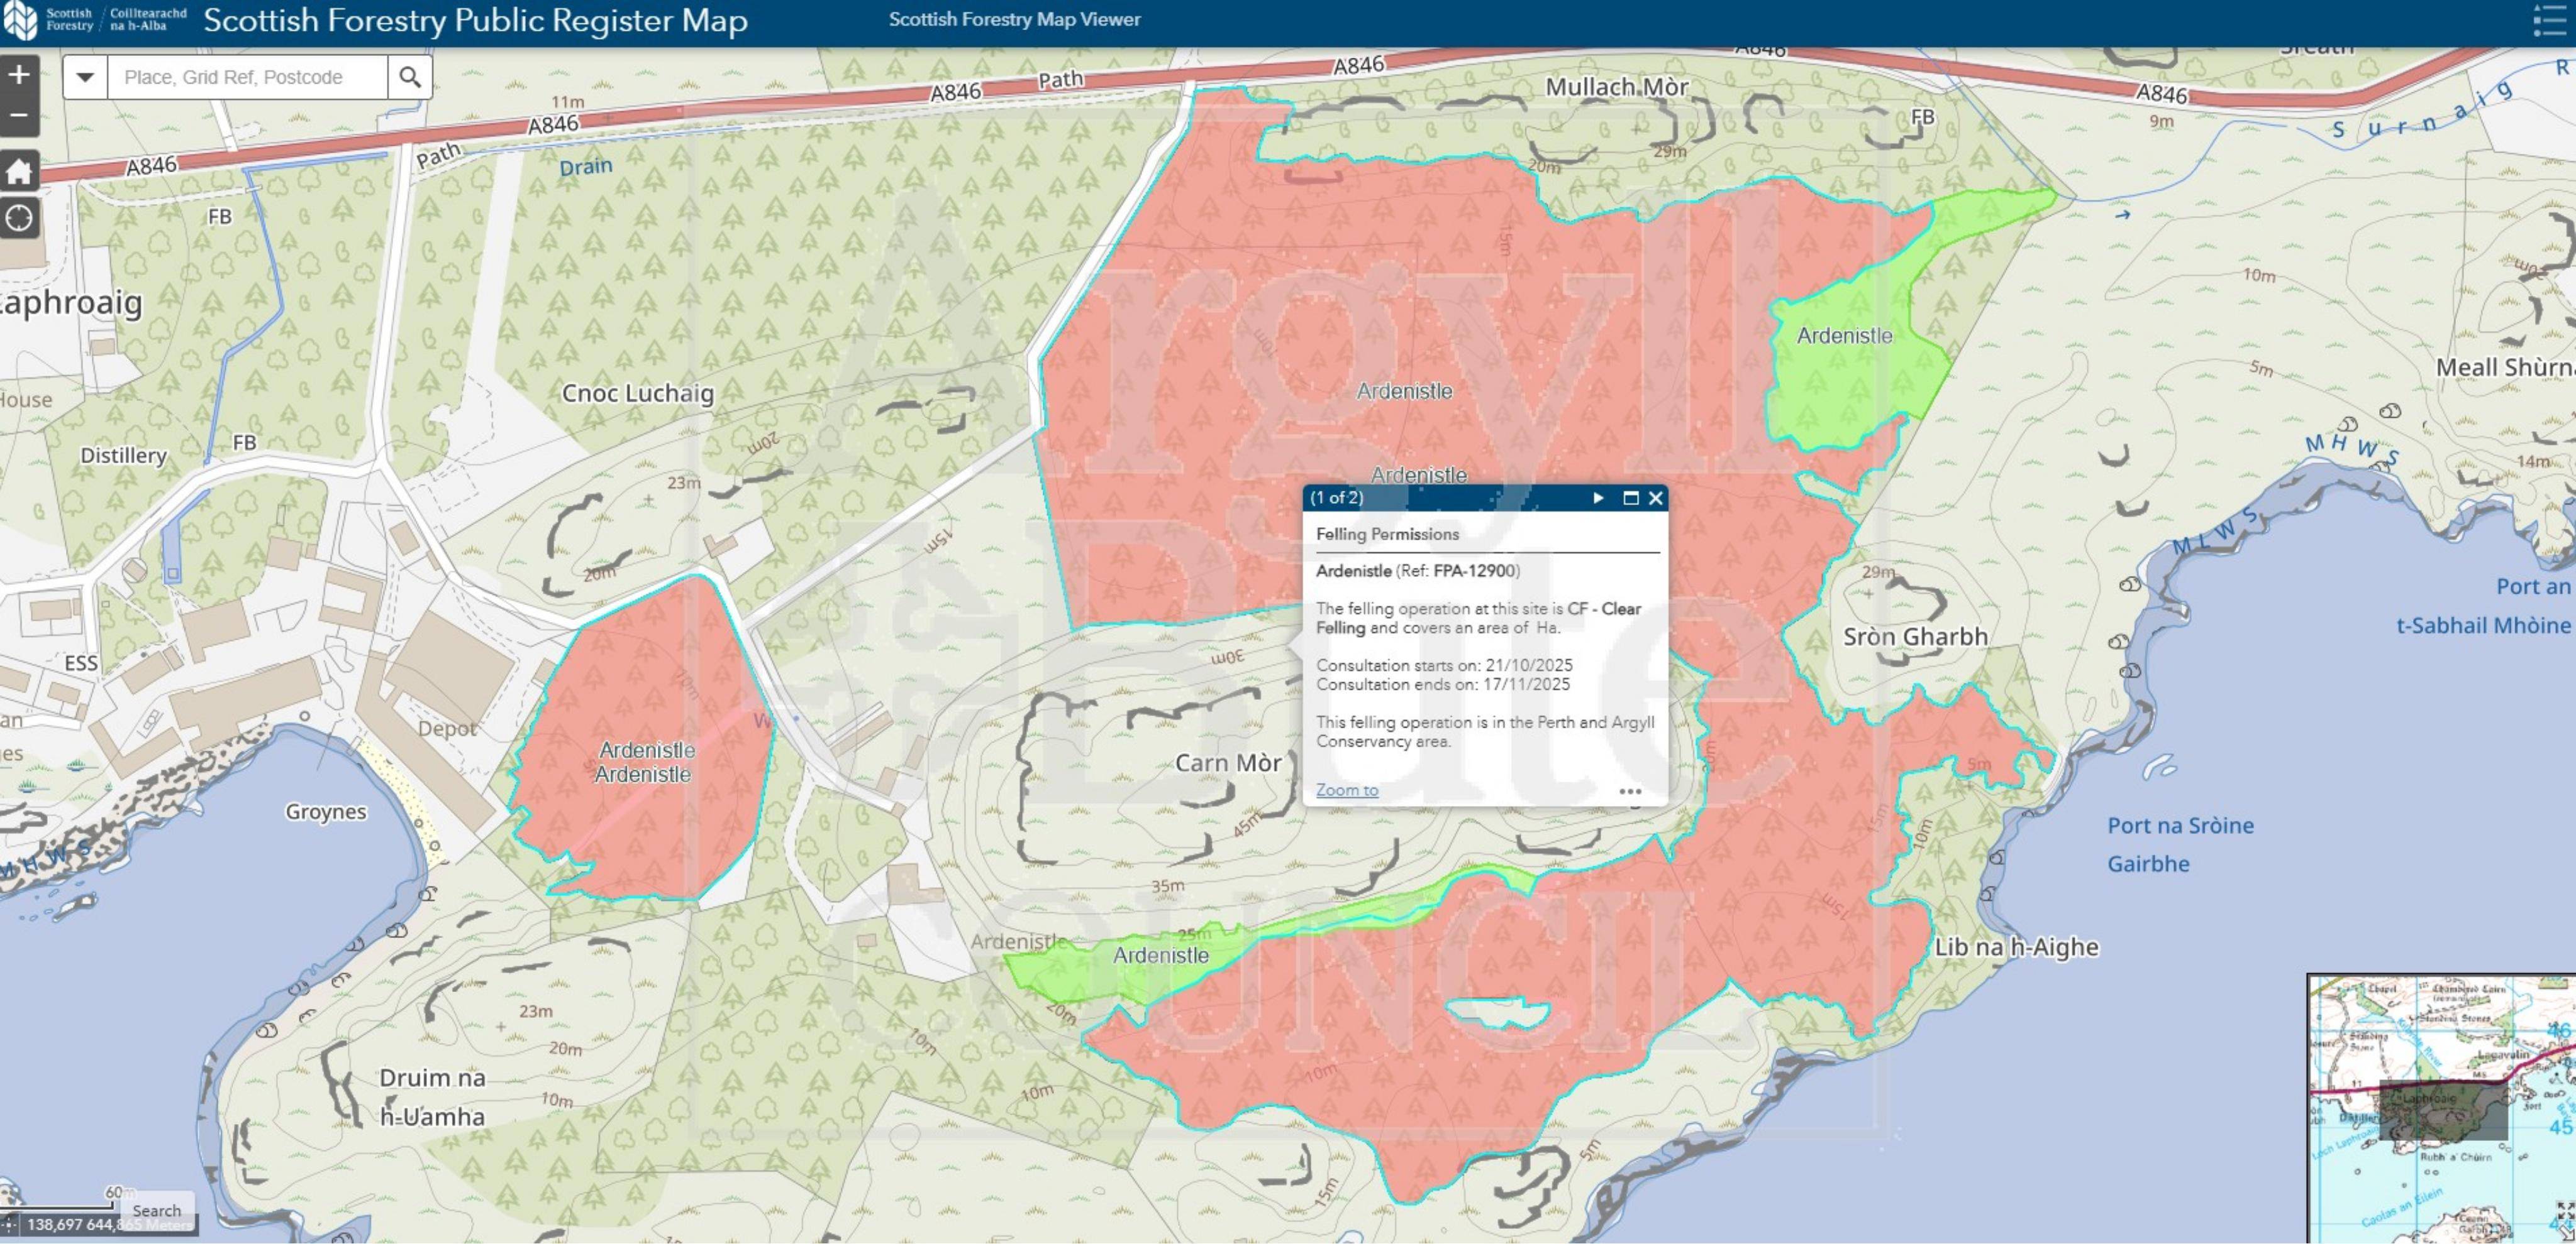Click the Place, Grid Ref, Postcode search box
The width and height of the screenshot is (2576, 1244).
coord(247,77)
